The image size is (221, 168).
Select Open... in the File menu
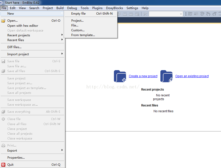pos(32,21)
